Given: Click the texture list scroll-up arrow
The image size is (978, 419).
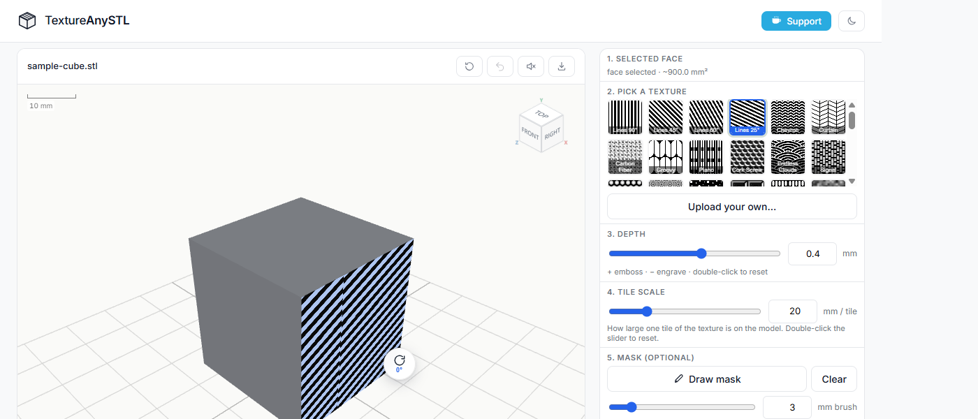Looking at the screenshot, I should 852,105.
